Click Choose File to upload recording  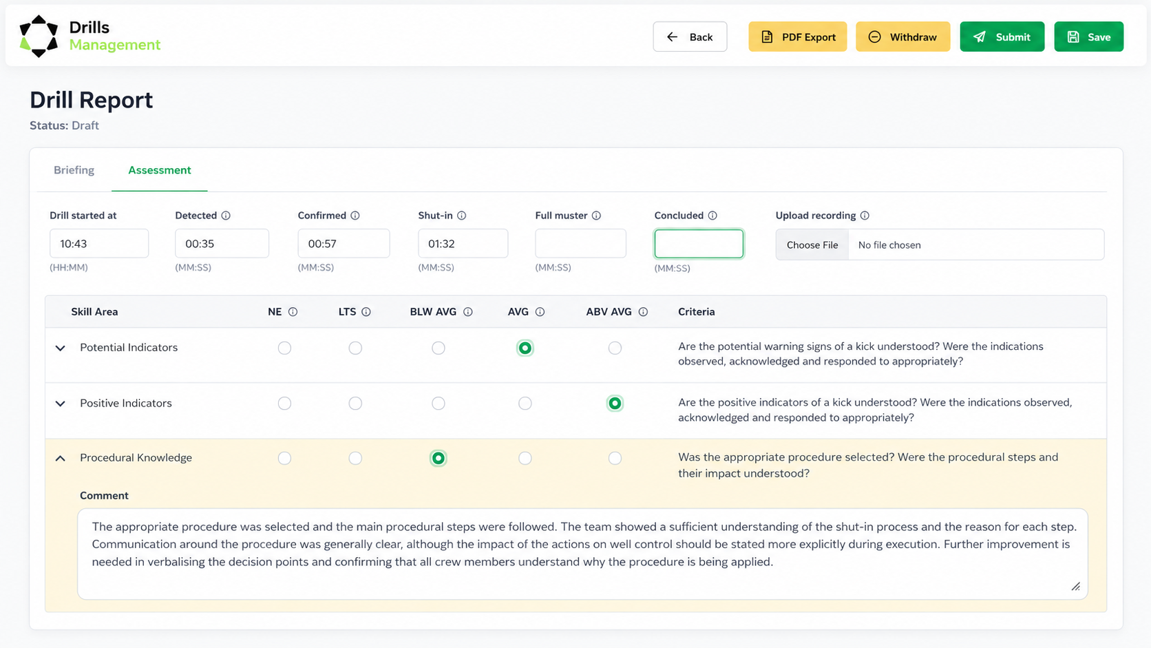(812, 245)
